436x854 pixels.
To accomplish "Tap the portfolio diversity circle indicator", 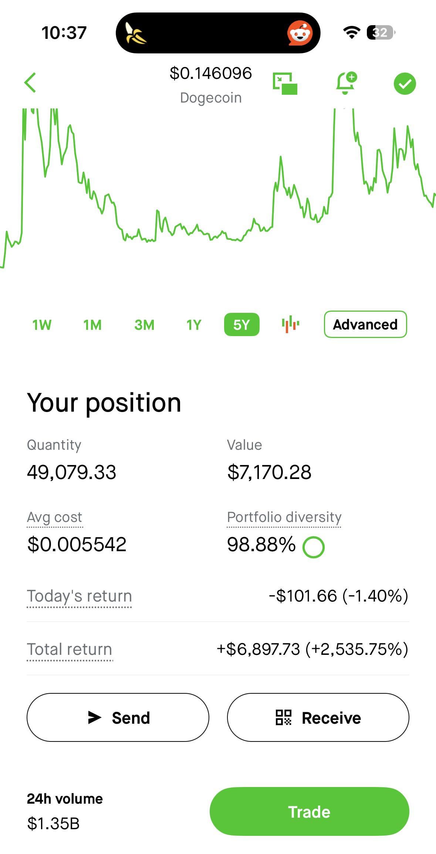I will coord(313,547).
